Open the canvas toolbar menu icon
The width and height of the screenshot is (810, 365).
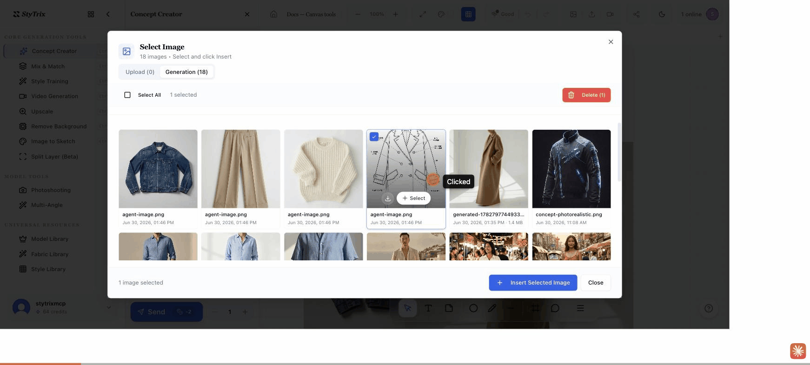(x=580, y=308)
